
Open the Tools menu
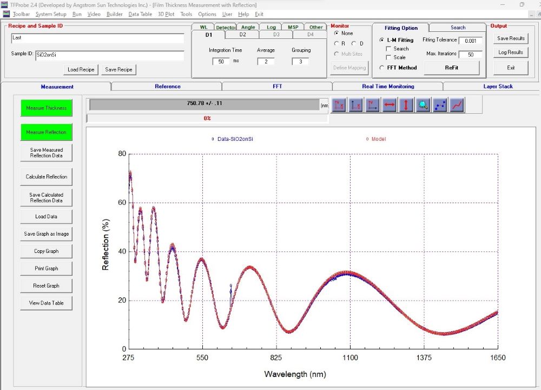pyautogui.click(x=186, y=14)
